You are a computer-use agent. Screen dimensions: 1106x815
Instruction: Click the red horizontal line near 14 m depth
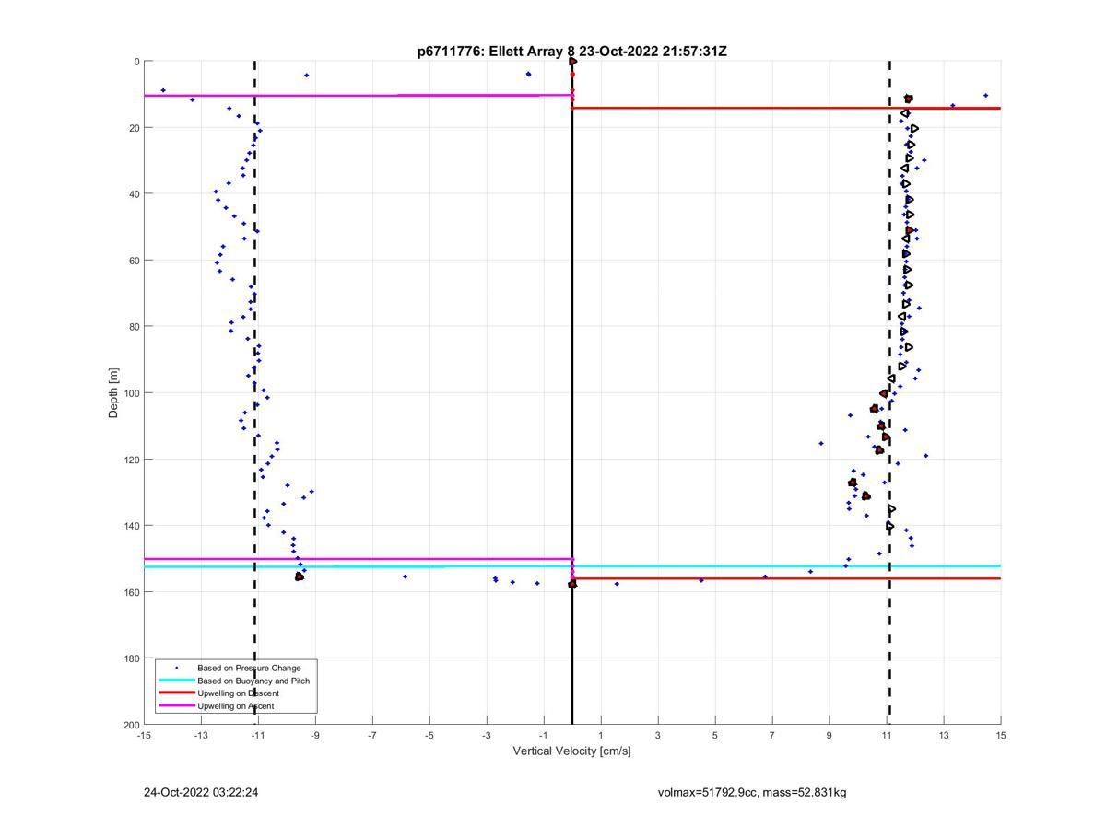point(786,108)
